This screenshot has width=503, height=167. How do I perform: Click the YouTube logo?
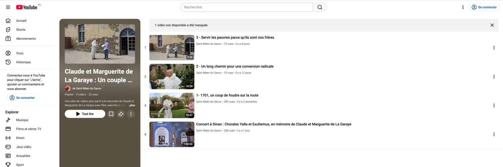tap(27, 7)
